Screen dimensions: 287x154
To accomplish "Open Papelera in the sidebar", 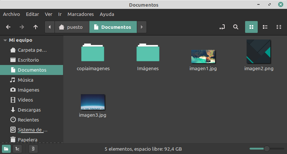I will click(27, 140).
